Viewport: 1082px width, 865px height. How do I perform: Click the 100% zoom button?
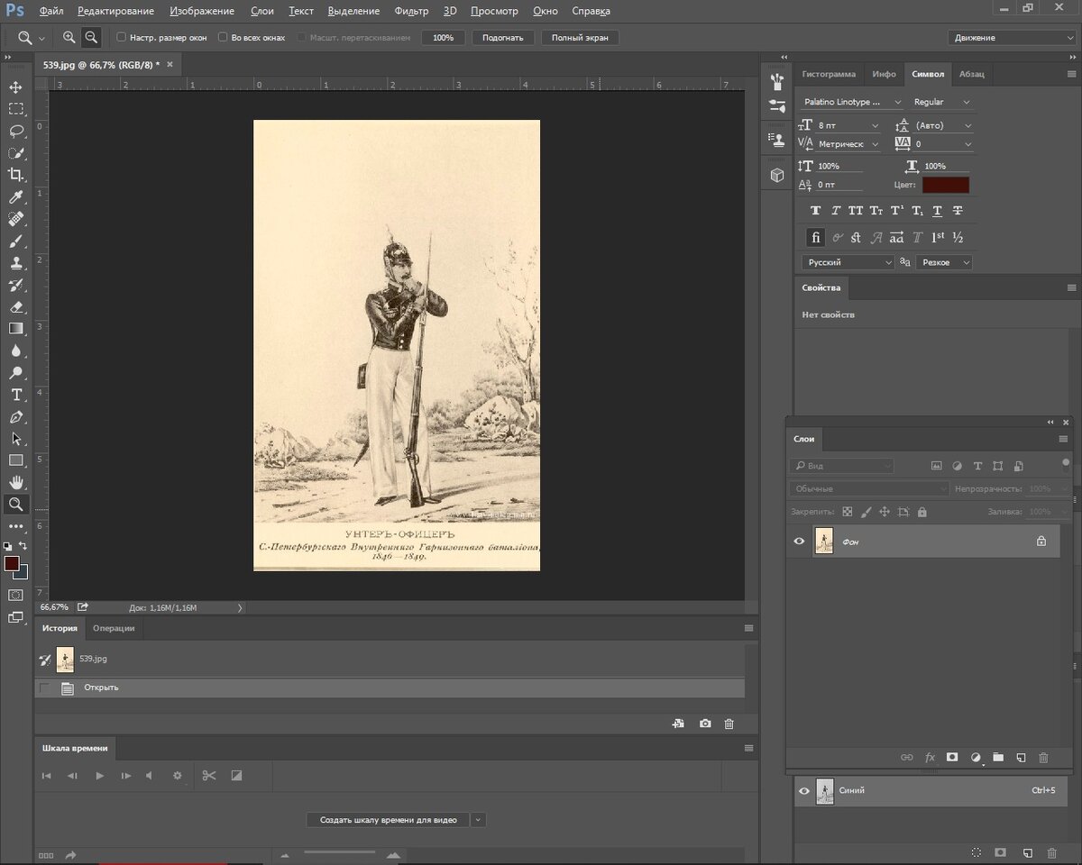[x=444, y=38]
